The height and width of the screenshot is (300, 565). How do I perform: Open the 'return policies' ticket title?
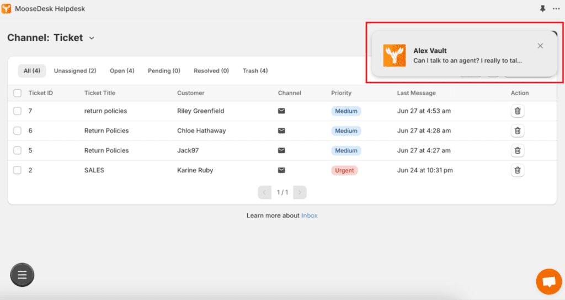pos(105,111)
